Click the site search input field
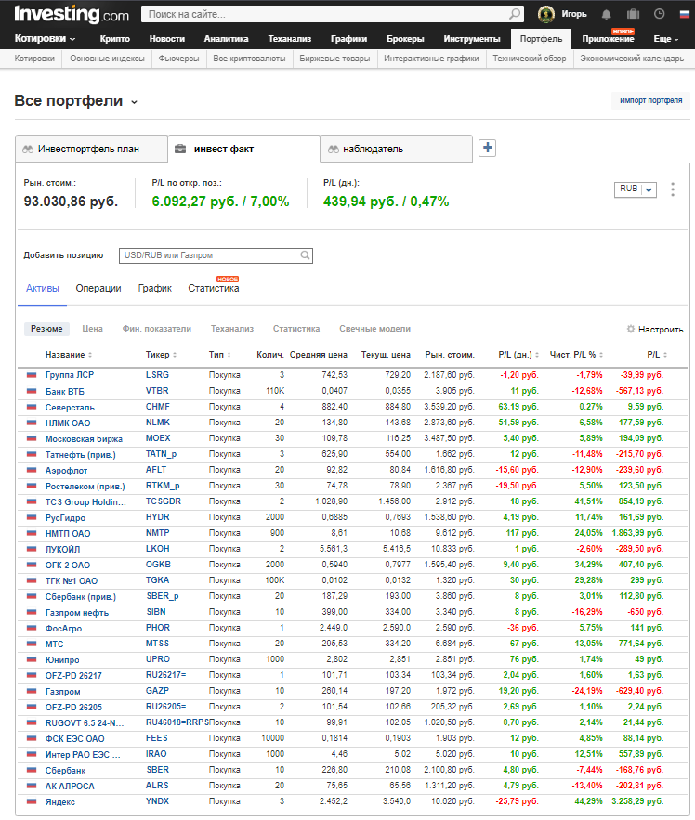The image size is (695, 820). (x=327, y=14)
